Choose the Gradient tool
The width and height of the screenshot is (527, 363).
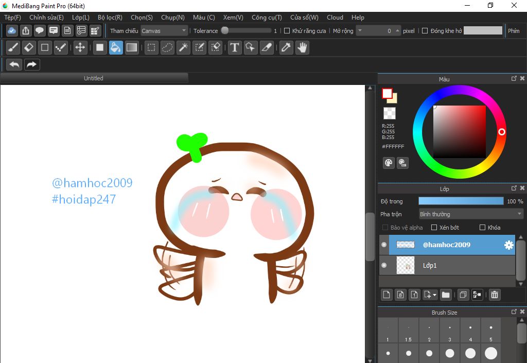(132, 48)
